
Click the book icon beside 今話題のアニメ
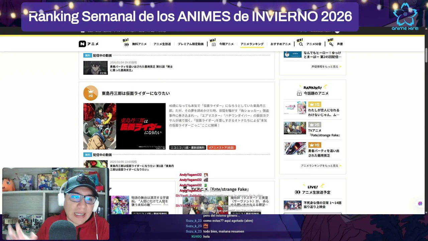(299, 93)
